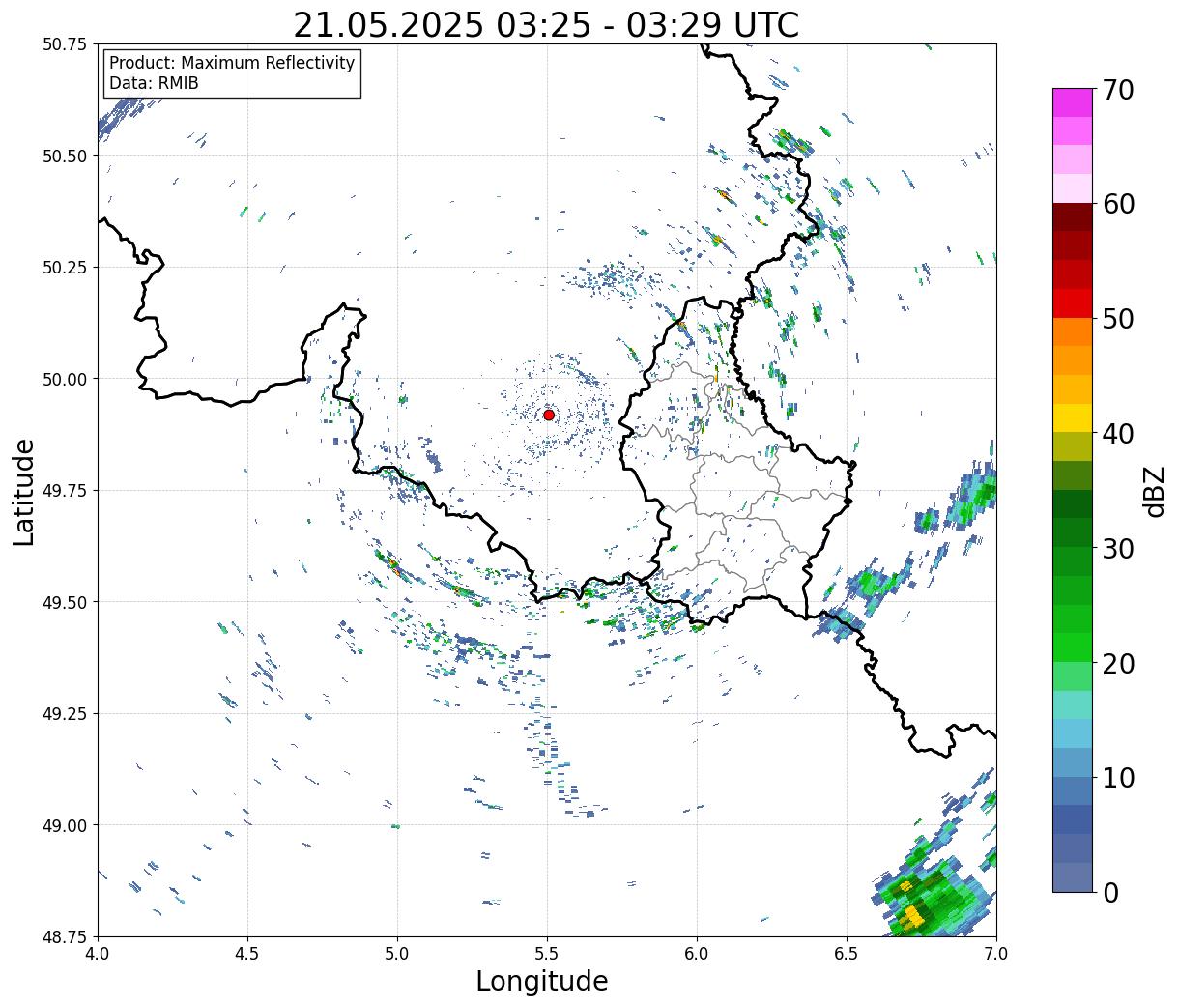Click longitude tick label 4.0

click(98, 954)
